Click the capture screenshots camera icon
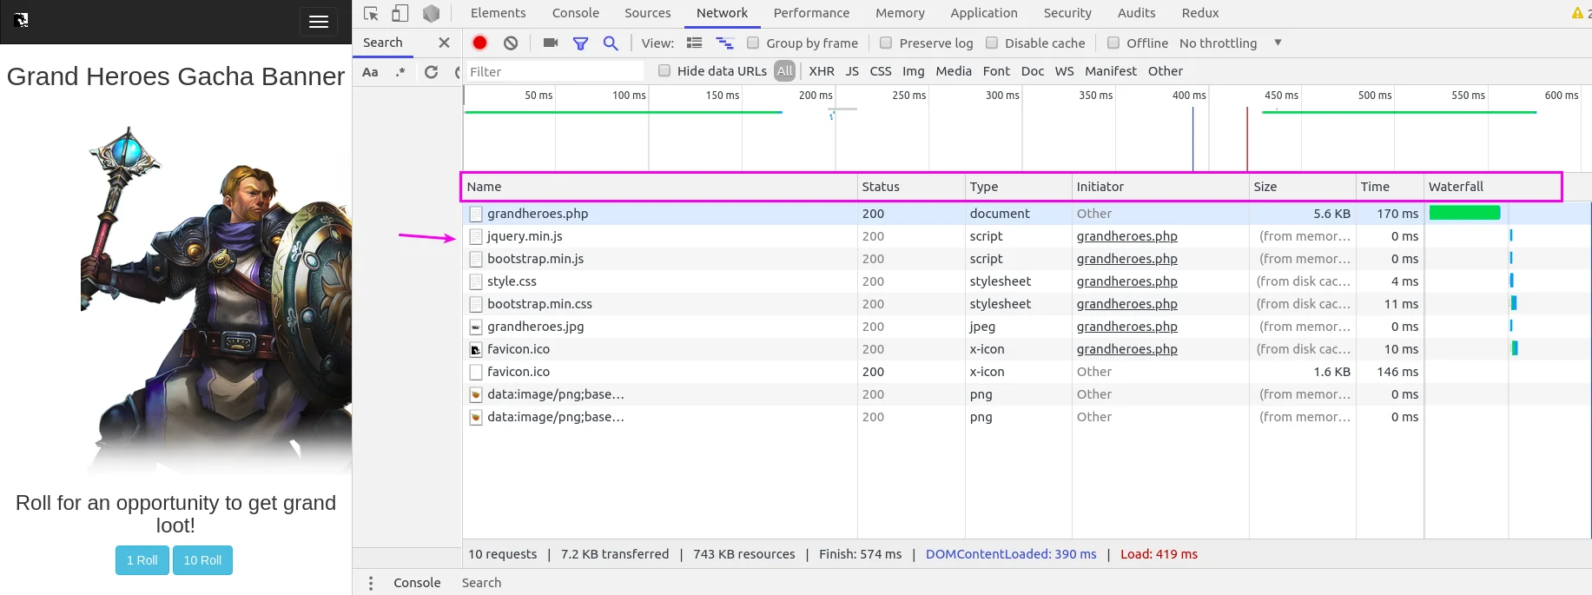 click(x=550, y=43)
